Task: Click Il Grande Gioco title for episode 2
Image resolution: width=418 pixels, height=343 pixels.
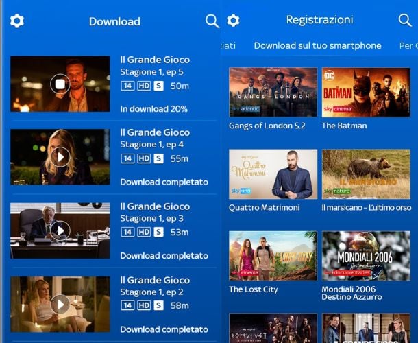Action: 155,280
